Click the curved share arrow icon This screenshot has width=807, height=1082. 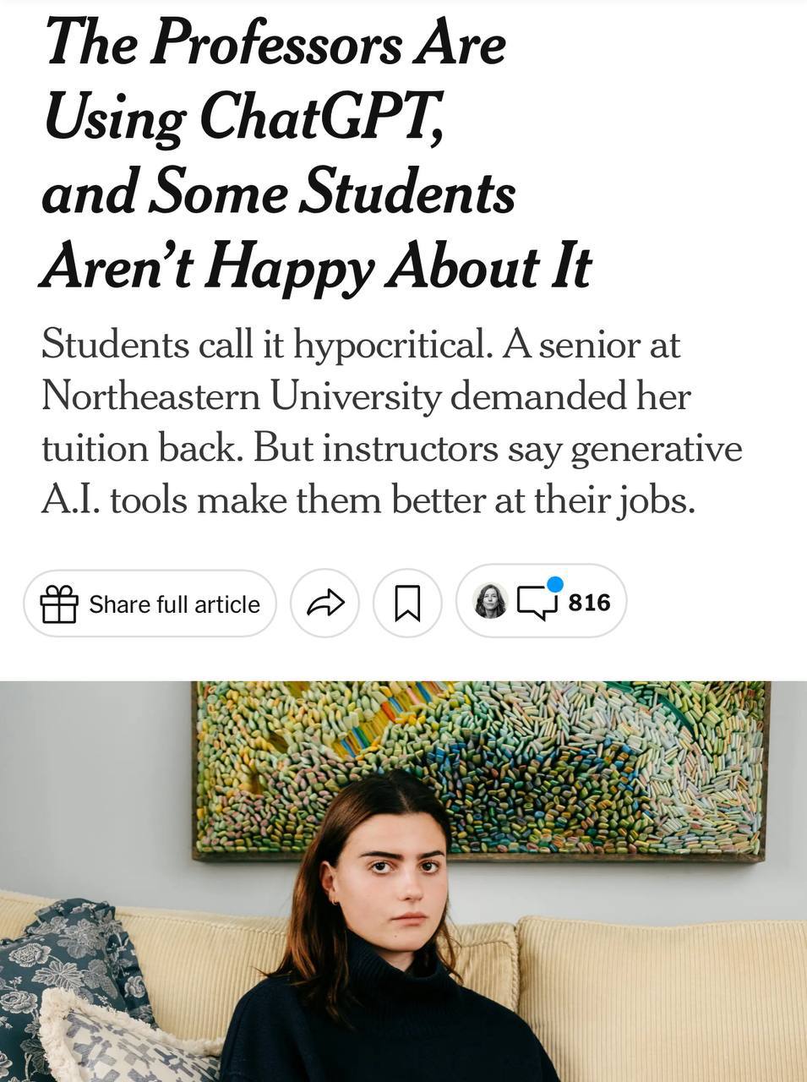[x=324, y=603]
